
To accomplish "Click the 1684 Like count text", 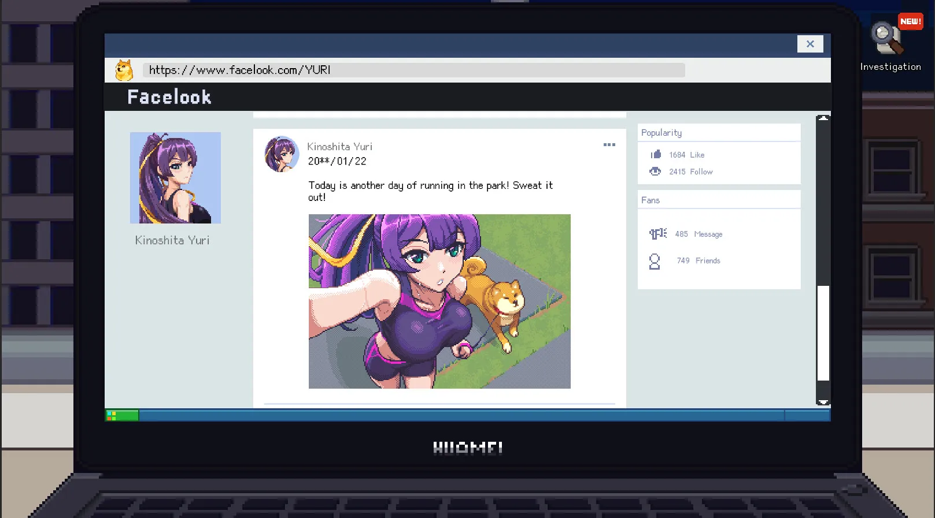I will (x=687, y=155).
